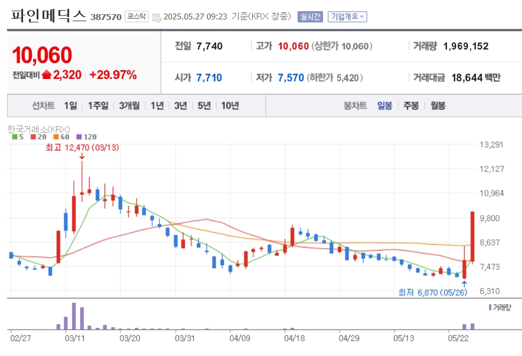The width and height of the screenshot is (522, 356).
Task: Click the 03/11 date axis label
Action: tap(75, 338)
